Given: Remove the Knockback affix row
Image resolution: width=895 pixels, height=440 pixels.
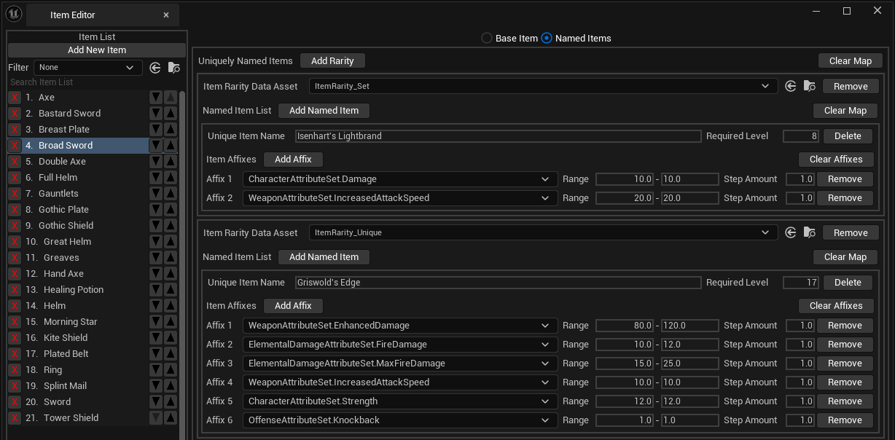Looking at the screenshot, I should click(845, 420).
